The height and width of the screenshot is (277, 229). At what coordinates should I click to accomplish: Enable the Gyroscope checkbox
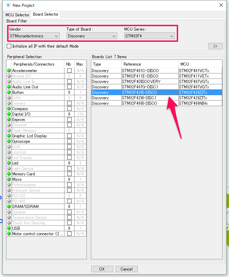point(69,141)
